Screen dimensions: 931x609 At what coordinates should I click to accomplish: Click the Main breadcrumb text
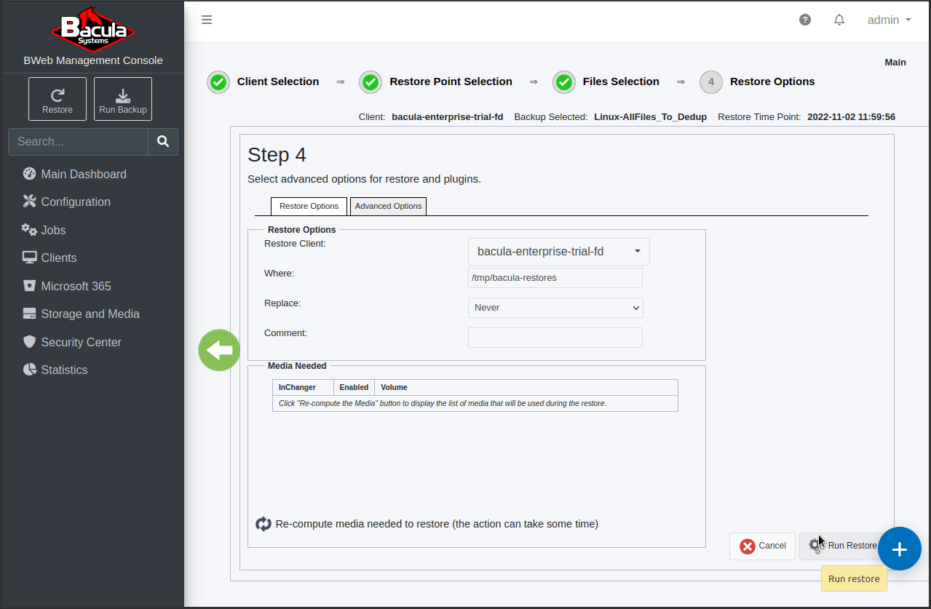tap(895, 63)
